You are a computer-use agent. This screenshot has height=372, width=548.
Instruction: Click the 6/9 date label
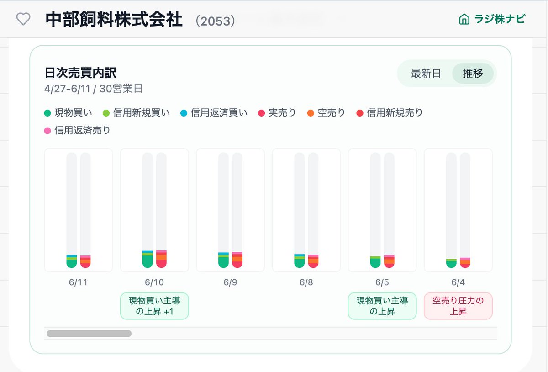230,282
